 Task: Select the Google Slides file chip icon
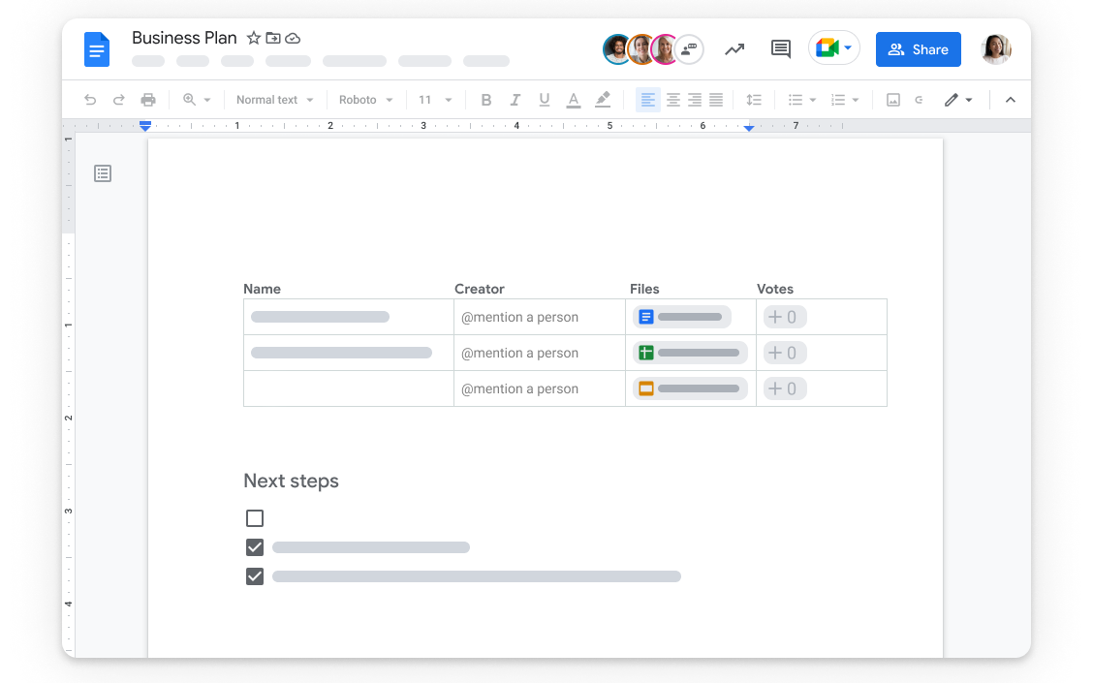click(646, 388)
